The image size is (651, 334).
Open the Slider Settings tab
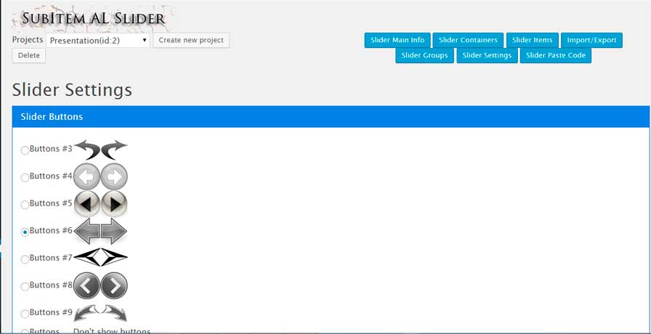487,55
